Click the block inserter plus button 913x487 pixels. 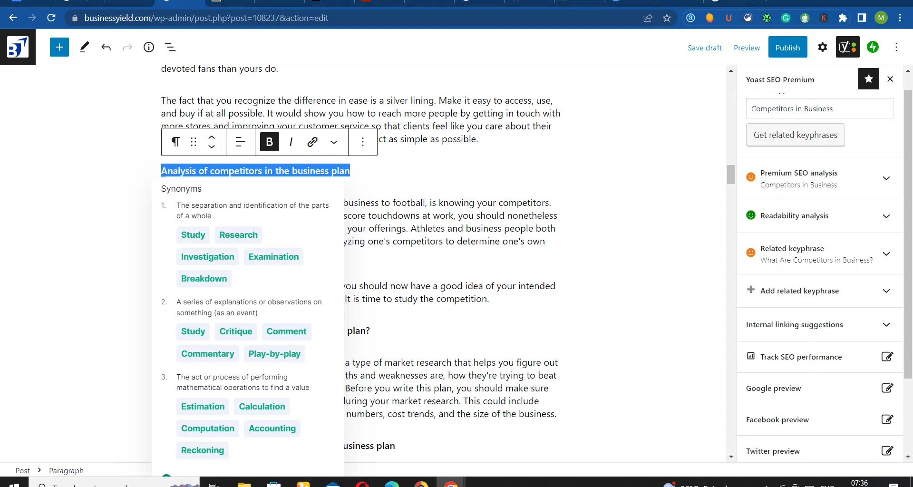(59, 47)
